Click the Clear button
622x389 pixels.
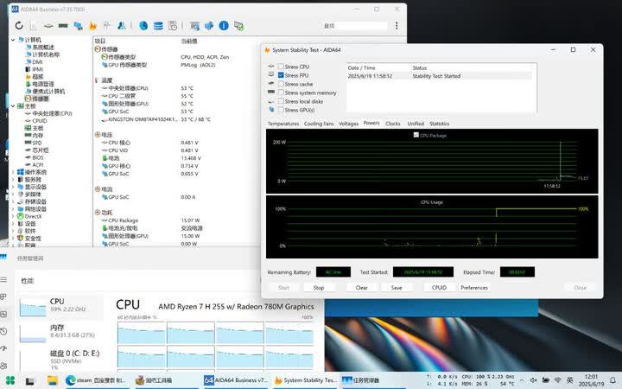click(361, 287)
